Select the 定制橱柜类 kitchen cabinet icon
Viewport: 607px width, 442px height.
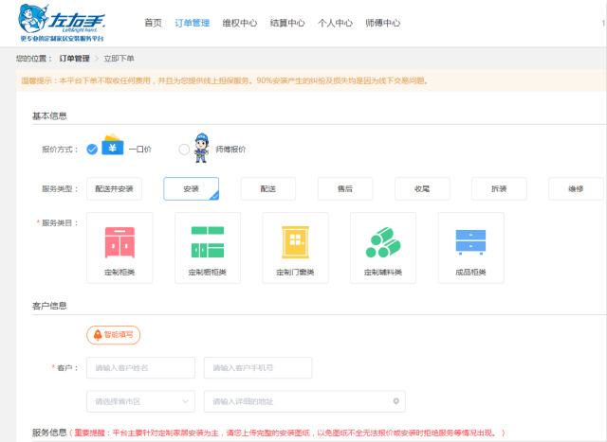(x=207, y=242)
